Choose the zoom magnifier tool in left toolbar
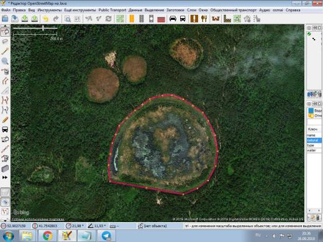 [x=5, y=61]
